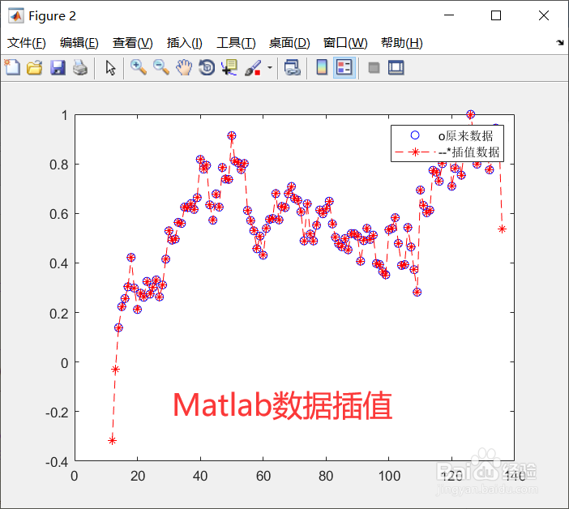The width and height of the screenshot is (569, 509).
Task: Save the figure with the floppy disk icon
Action: click(58, 68)
